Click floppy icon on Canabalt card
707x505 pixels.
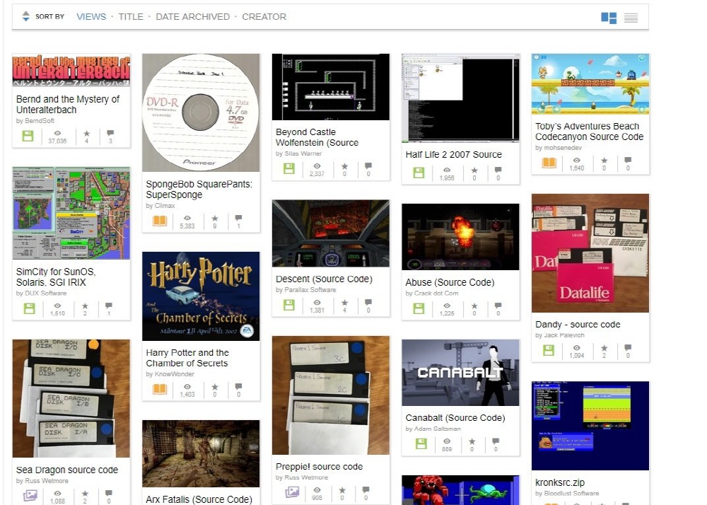click(x=421, y=443)
